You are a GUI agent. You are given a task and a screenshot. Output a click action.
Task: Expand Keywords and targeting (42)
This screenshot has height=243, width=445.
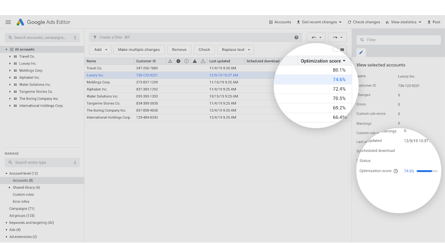(6, 223)
